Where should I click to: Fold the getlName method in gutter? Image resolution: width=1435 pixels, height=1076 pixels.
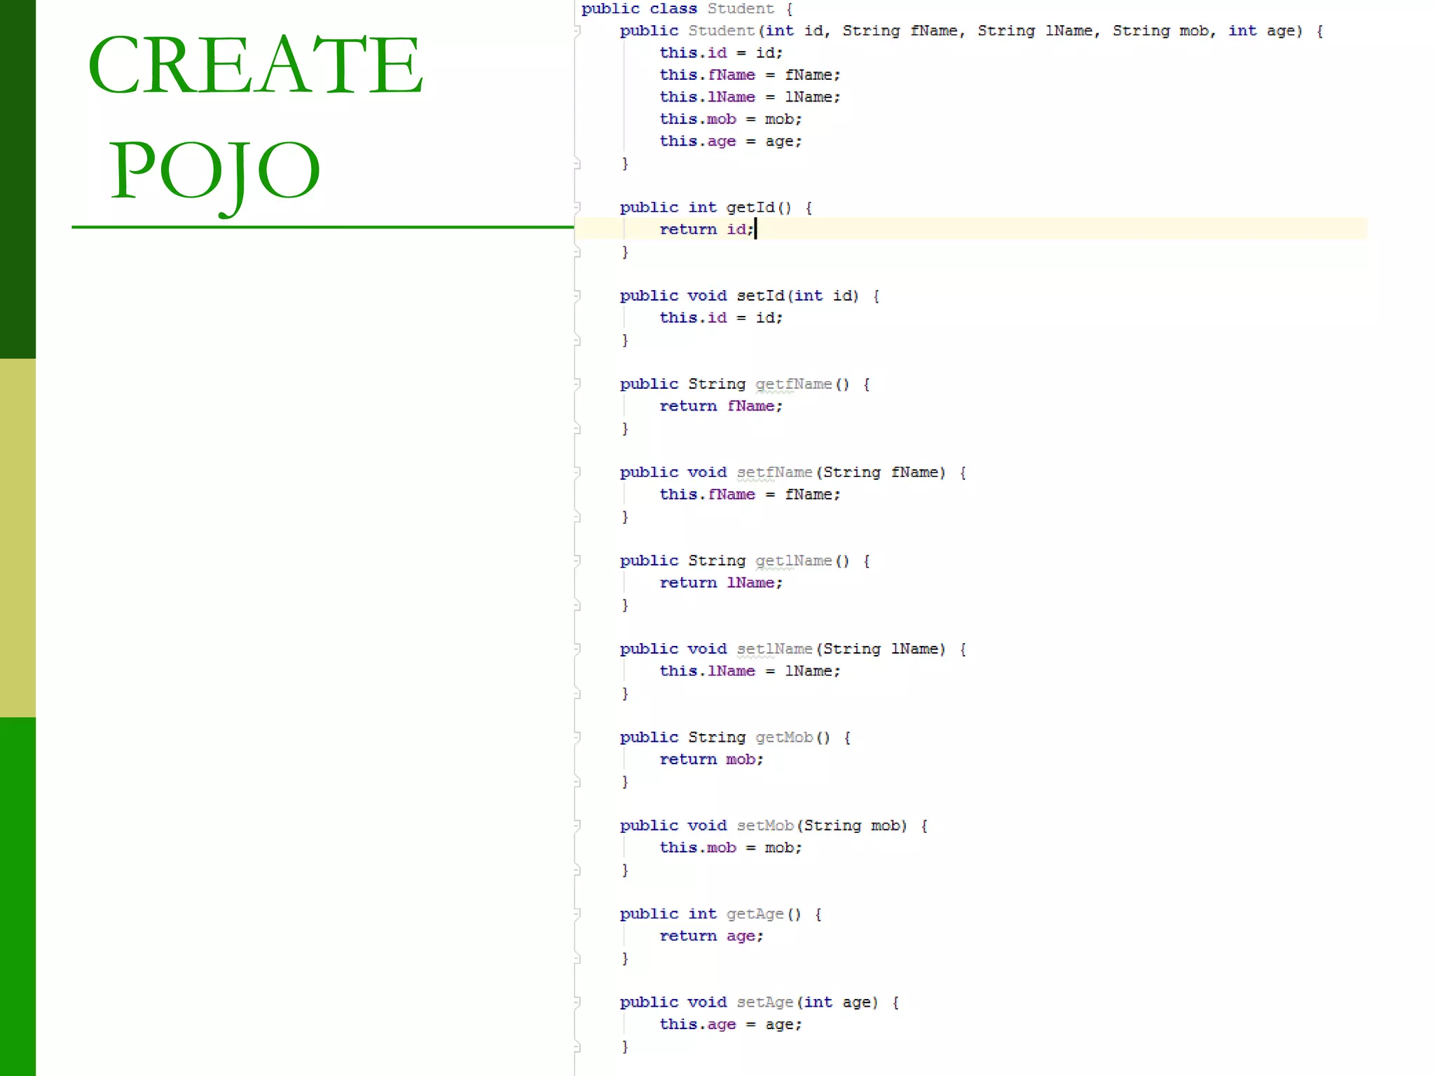pos(577,560)
